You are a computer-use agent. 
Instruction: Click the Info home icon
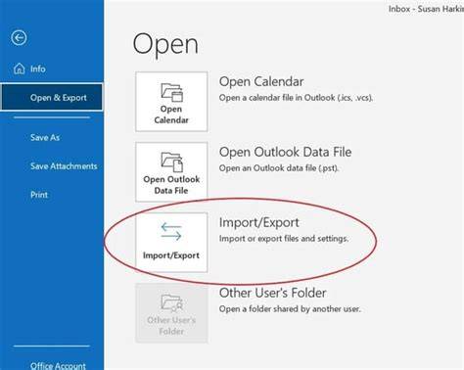[x=20, y=69]
